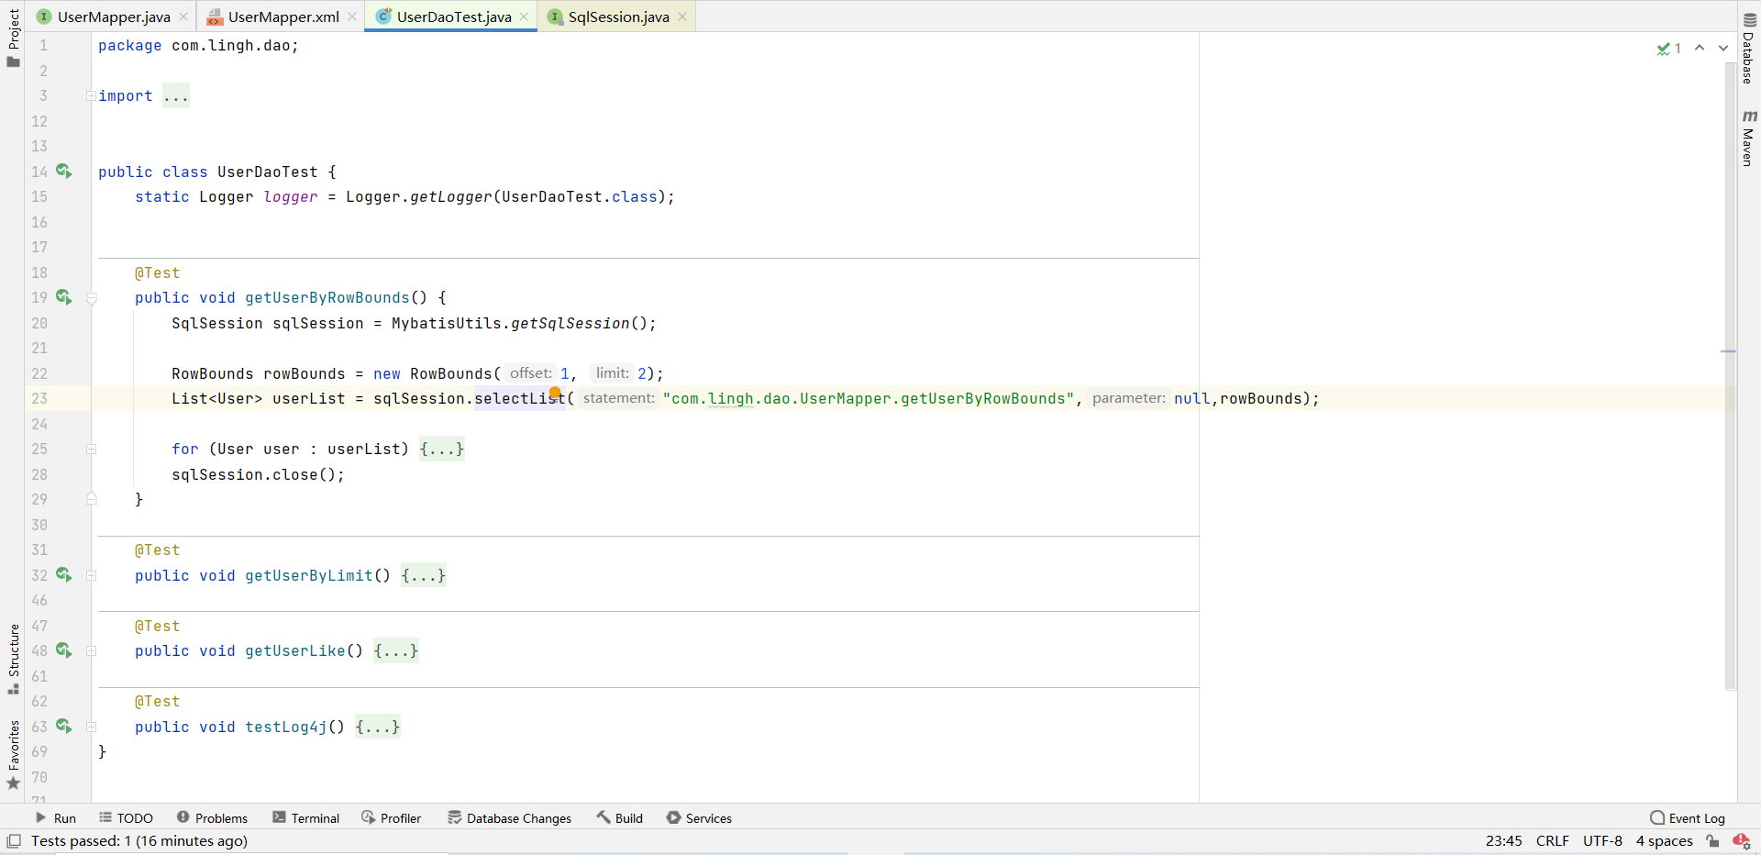The width and height of the screenshot is (1761, 855).
Task: Expand folded {...} placeholder after getUserByLimit()
Action: [x=424, y=575]
